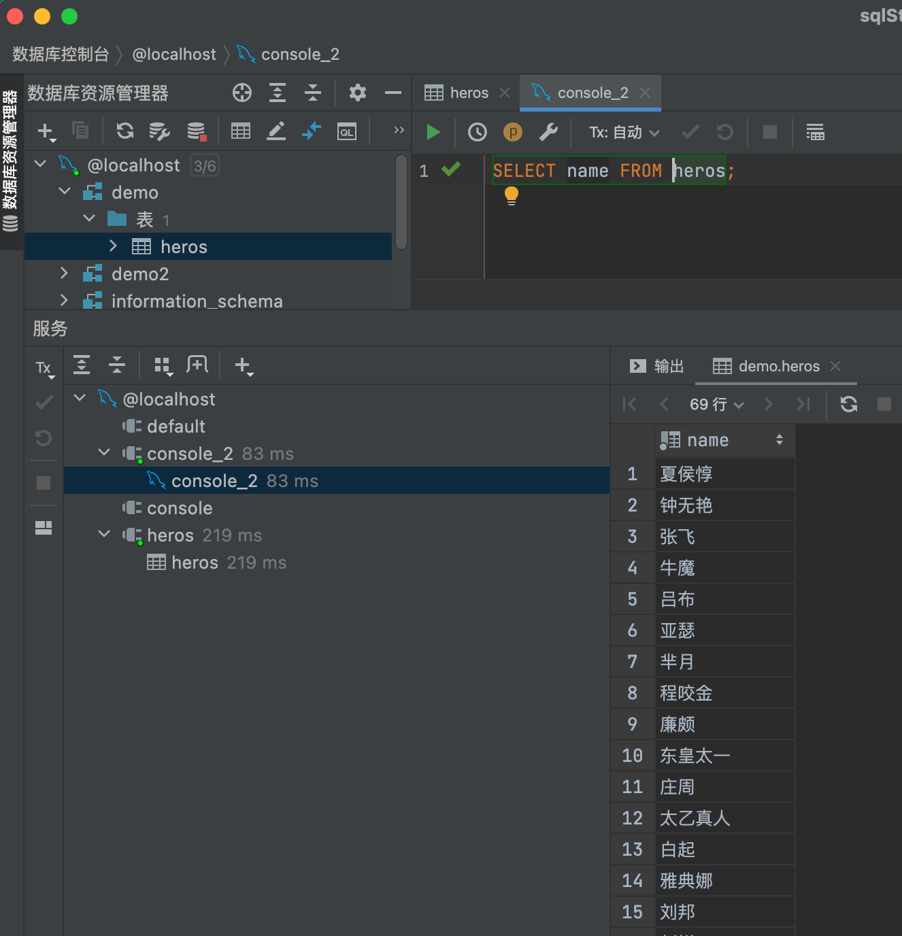Screen dimensions: 902x936
Task: Open console settings wrench icon
Action: click(x=548, y=132)
